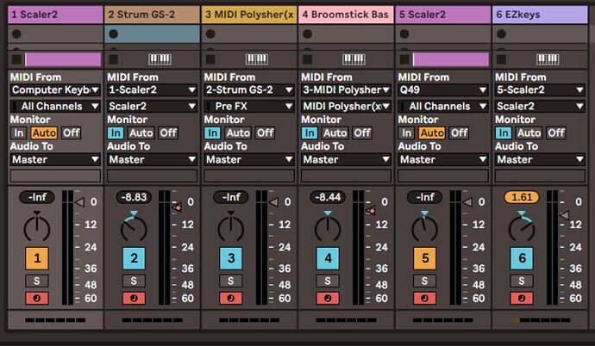Solo the track 5 Scaler2
The image size is (595, 346).
(x=424, y=281)
